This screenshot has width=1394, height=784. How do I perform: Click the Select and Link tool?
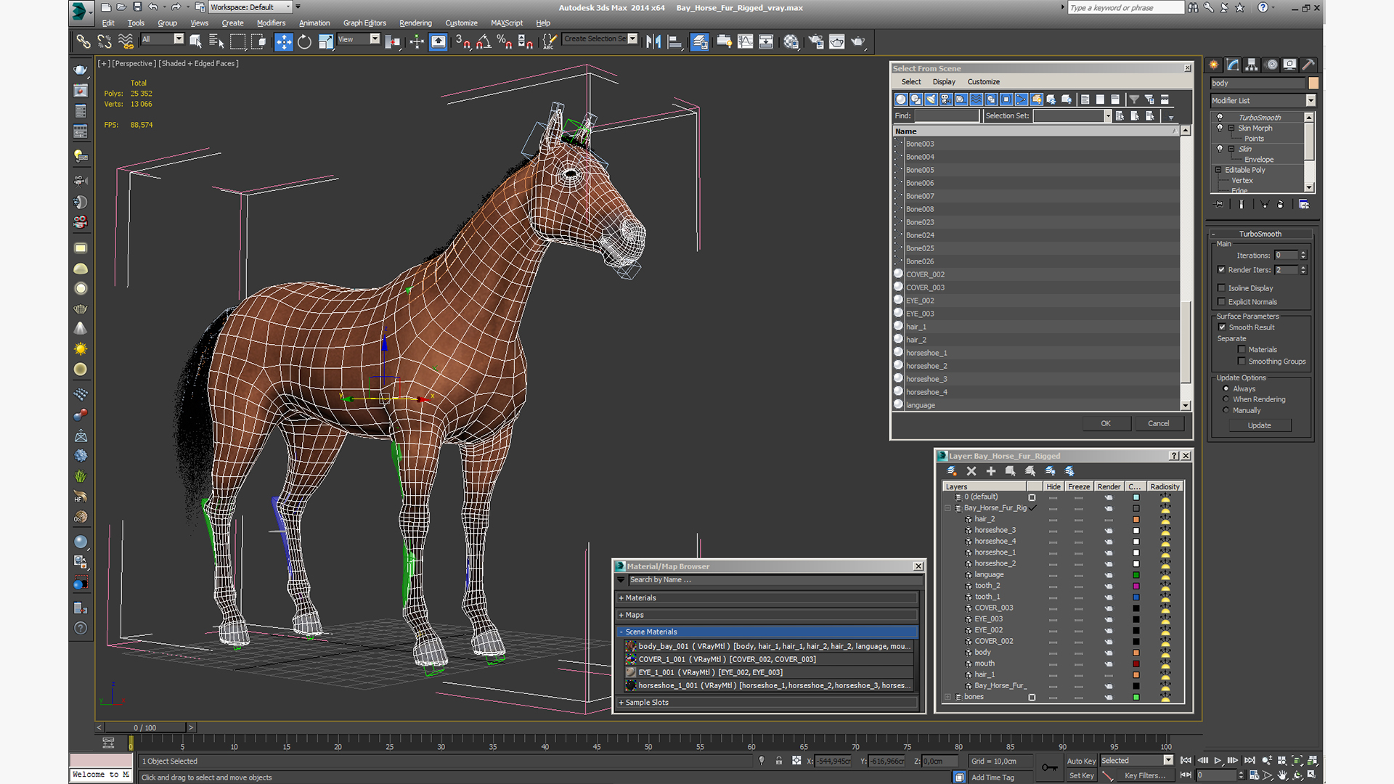coord(83,41)
